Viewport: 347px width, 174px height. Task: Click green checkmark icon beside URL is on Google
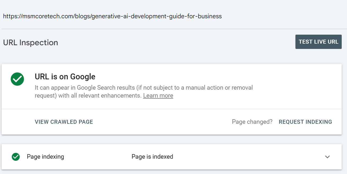coord(17,79)
